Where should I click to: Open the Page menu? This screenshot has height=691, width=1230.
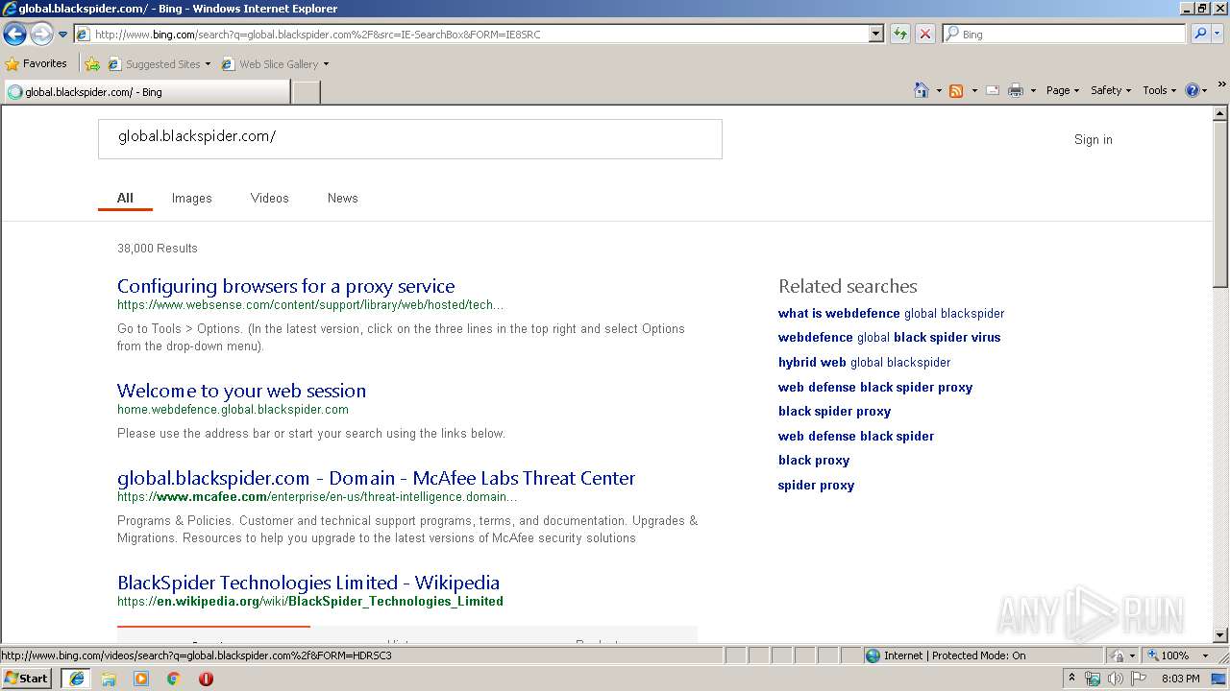(x=1062, y=90)
